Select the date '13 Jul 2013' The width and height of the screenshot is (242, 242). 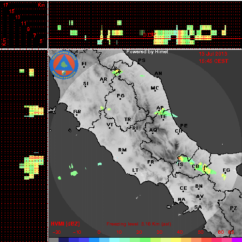click(213, 54)
